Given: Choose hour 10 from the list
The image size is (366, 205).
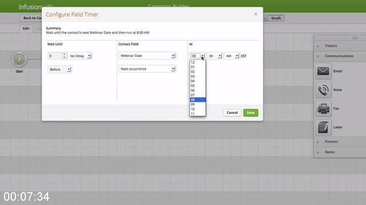Looking at the screenshot, I should (x=198, y=109).
